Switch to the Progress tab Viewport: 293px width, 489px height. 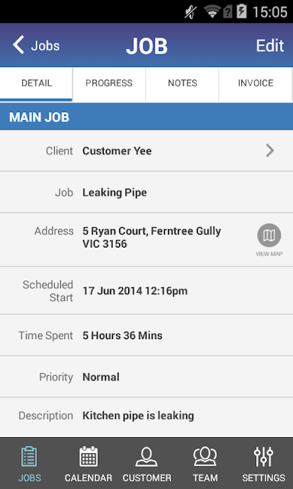tap(109, 83)
